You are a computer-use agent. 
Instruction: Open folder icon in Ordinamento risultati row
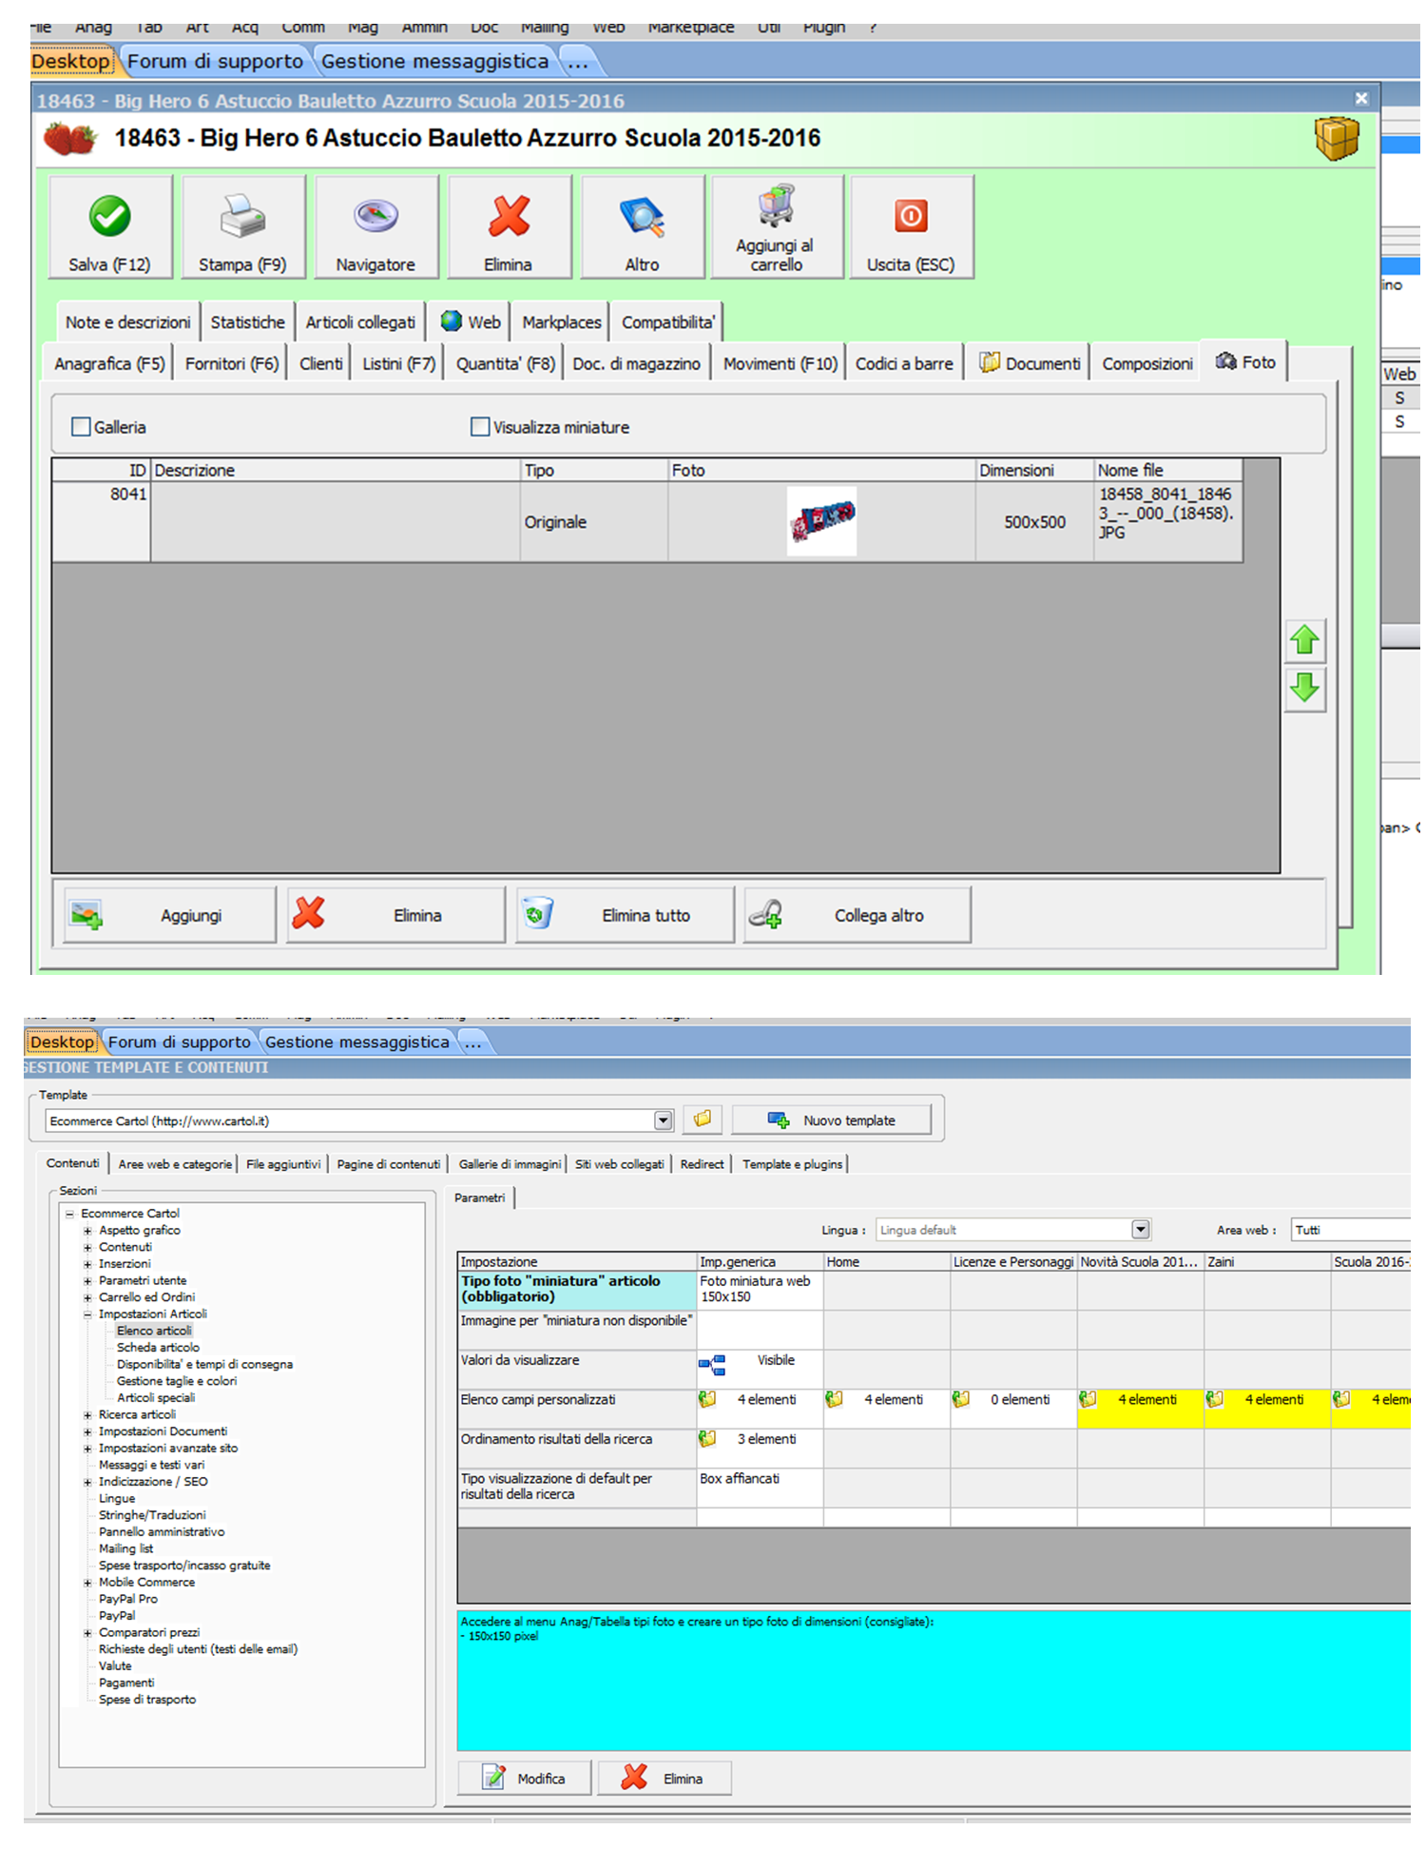coord(707,1439)
